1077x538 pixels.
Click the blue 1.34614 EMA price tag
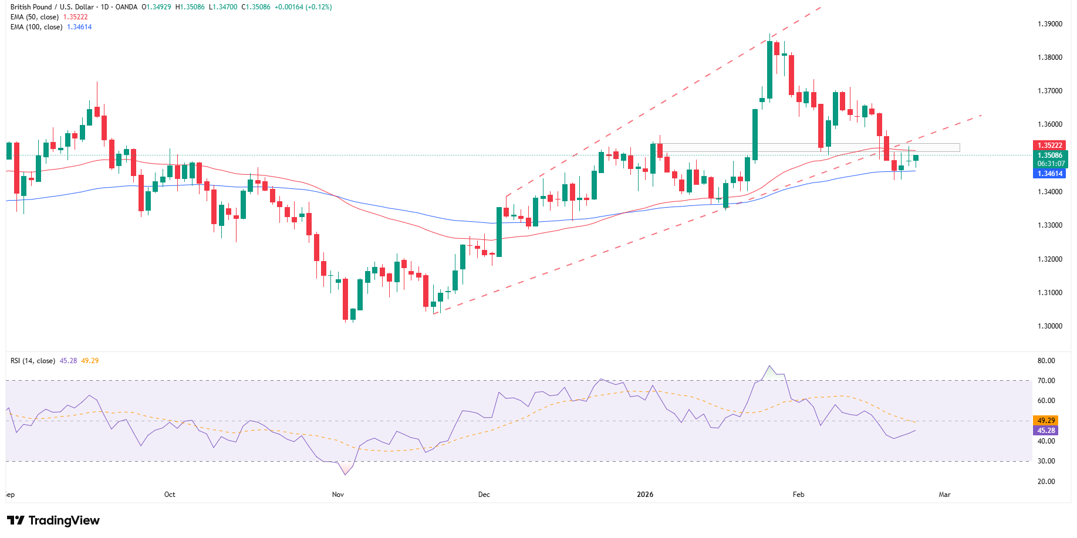(x=1049, y=174)
